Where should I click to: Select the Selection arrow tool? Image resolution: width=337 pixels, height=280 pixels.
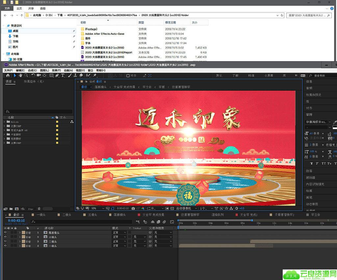click(x=15, y=75)
